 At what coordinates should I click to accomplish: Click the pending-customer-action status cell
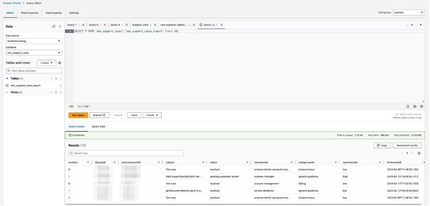(224, 177)
